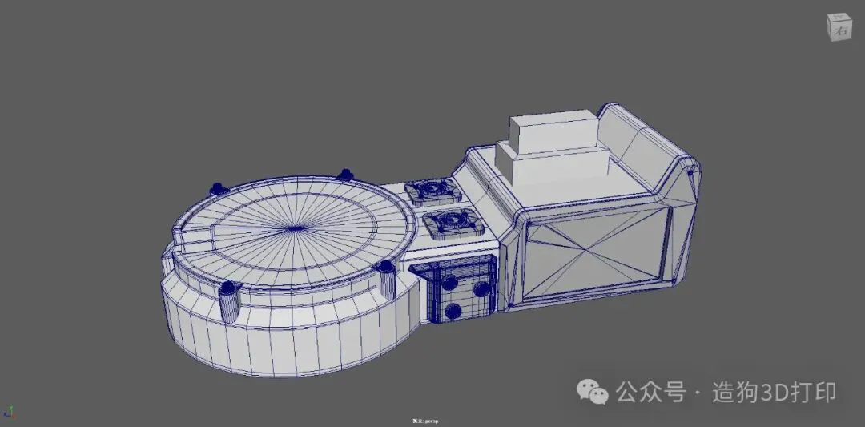This screenshot has height=427, width=865.
Task: Click the XYZ axis indicator in the corner
Action: click(x=8, y=412)
